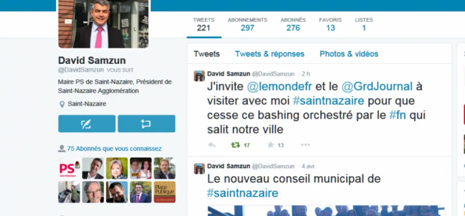The height and width of the screenshot is (216, 465).
Task: Click the compose tweet to David Samzun button
Action: (x=87, y=124)
